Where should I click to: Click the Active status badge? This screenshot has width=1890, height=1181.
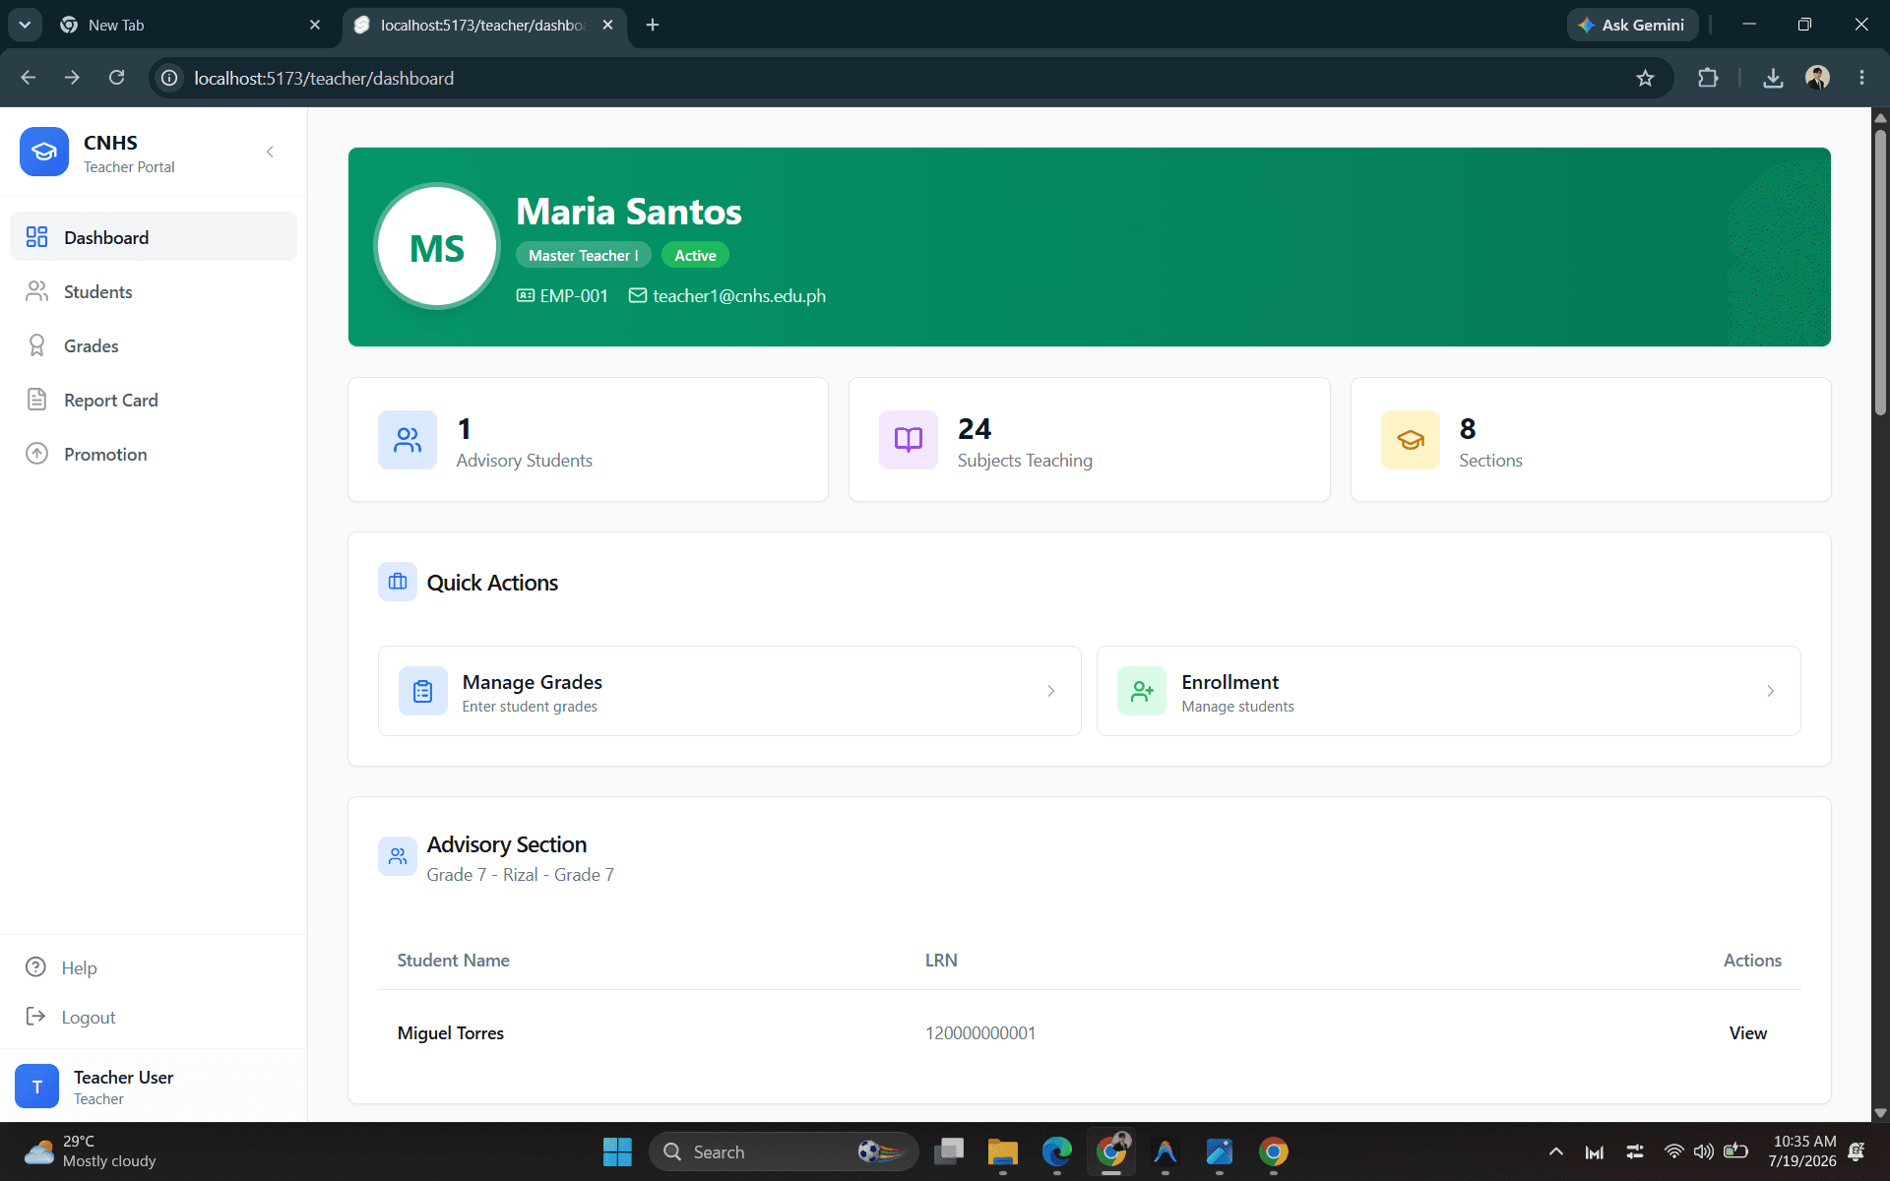tap(695, 255)
